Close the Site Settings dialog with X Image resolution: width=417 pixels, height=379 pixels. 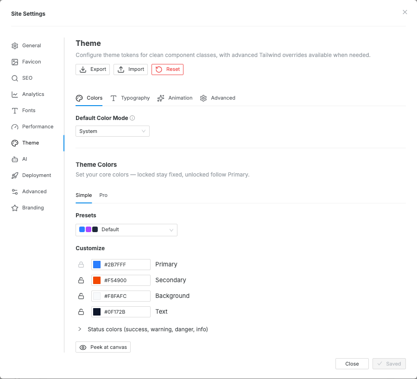pyautogui.click(x=405, y=12)
